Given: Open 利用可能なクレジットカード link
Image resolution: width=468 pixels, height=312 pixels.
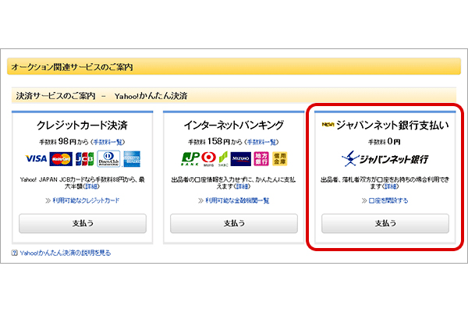Looking at the screenshot, I should coord(86,200).
